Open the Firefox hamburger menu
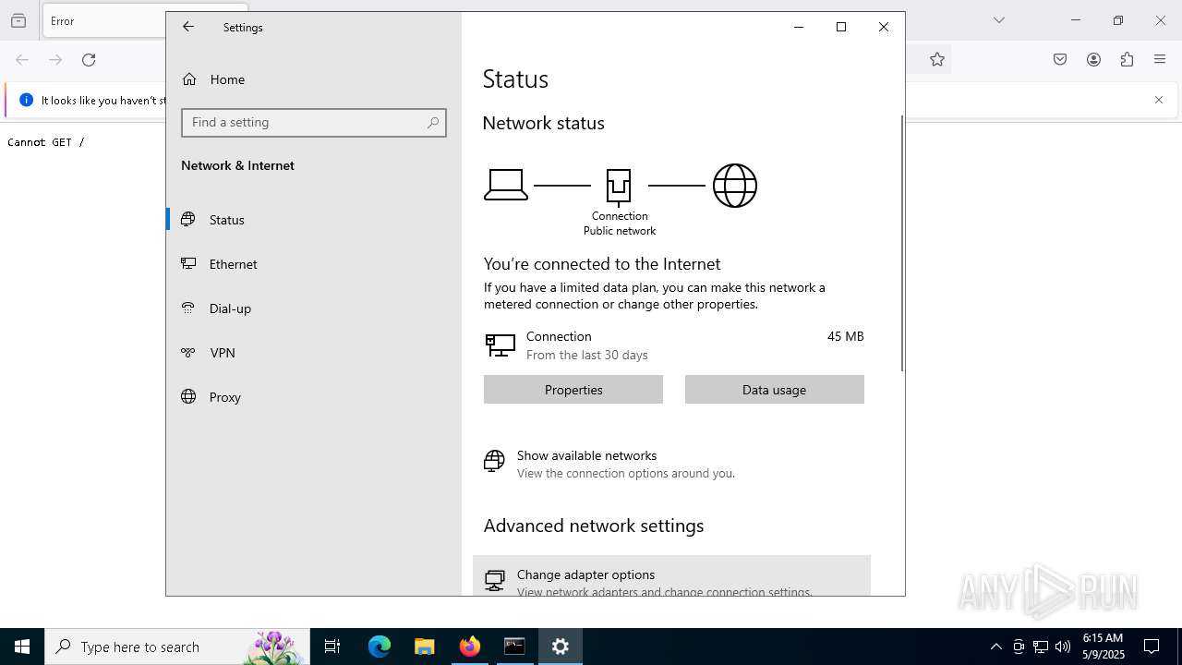The image size is (1182, 665). pyautogui.click(x=1160, y=60)
